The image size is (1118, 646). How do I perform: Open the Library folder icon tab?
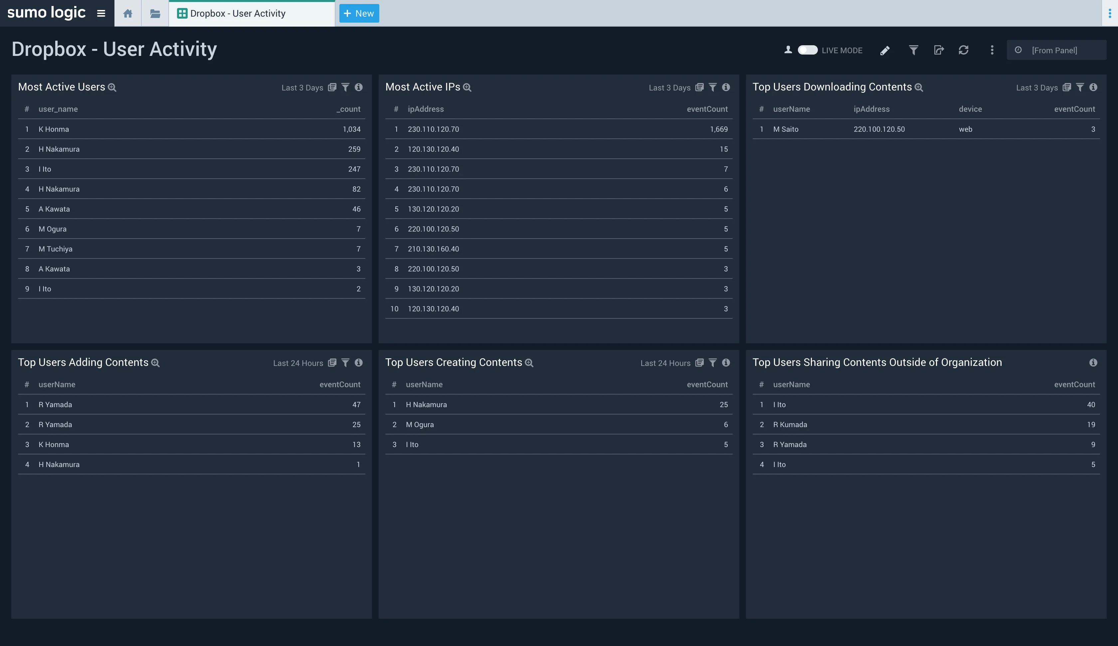click(155, 13)
